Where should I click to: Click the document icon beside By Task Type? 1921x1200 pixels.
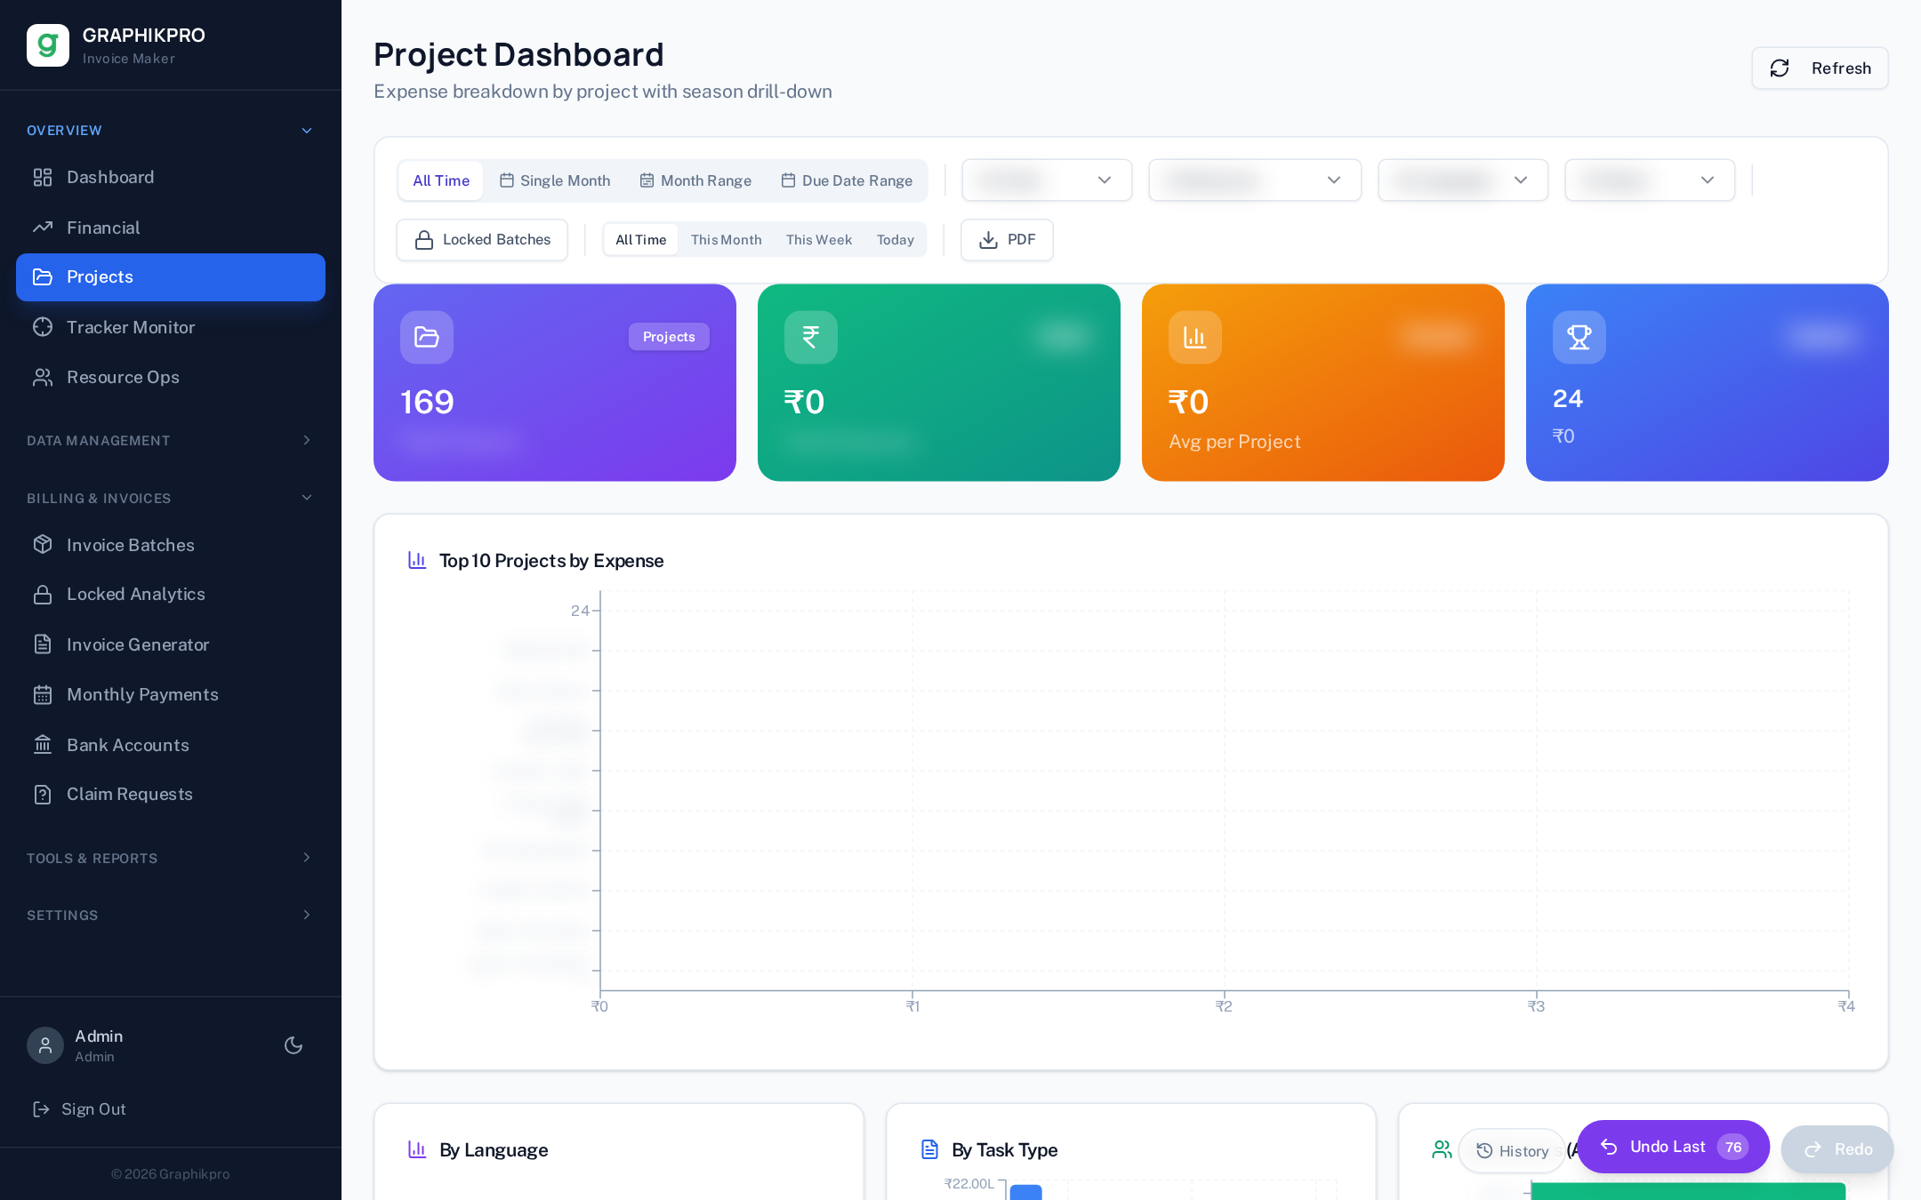coord(929,1149)
